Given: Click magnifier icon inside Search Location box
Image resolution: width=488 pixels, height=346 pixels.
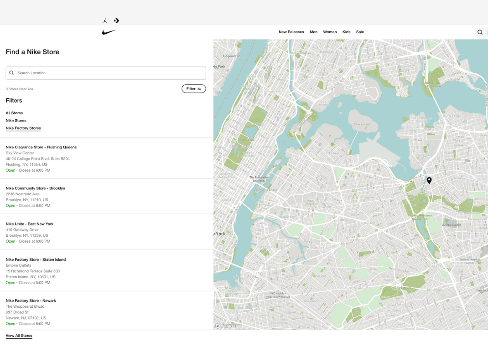Looking at the screenshot, I should 11,73.
